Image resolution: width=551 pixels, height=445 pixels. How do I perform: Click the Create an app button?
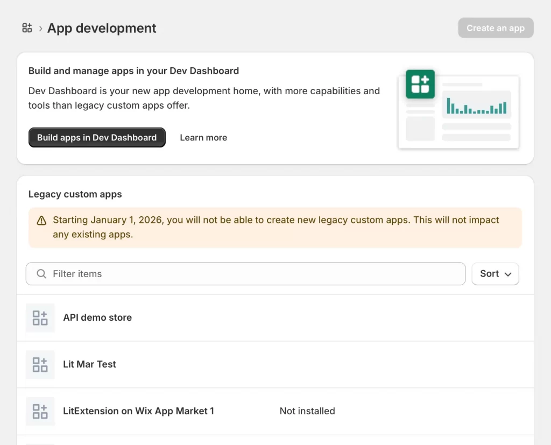click(495, 28)
